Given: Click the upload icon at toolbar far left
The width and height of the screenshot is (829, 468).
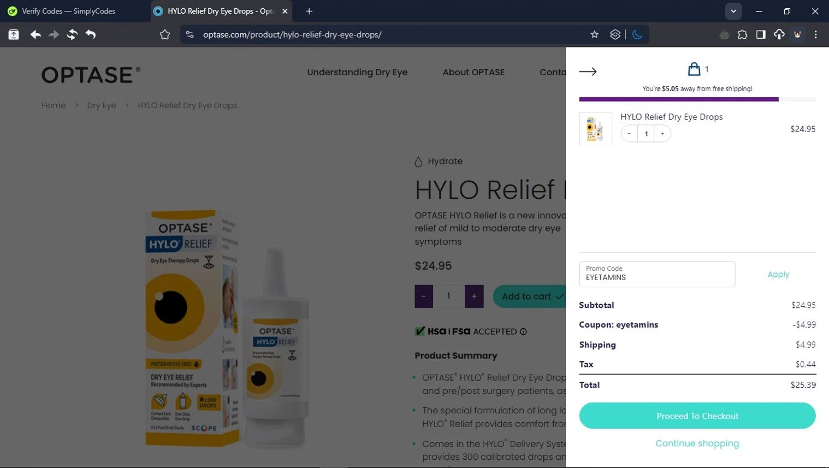Looking at the screenshot, I should tap(14, 35).
